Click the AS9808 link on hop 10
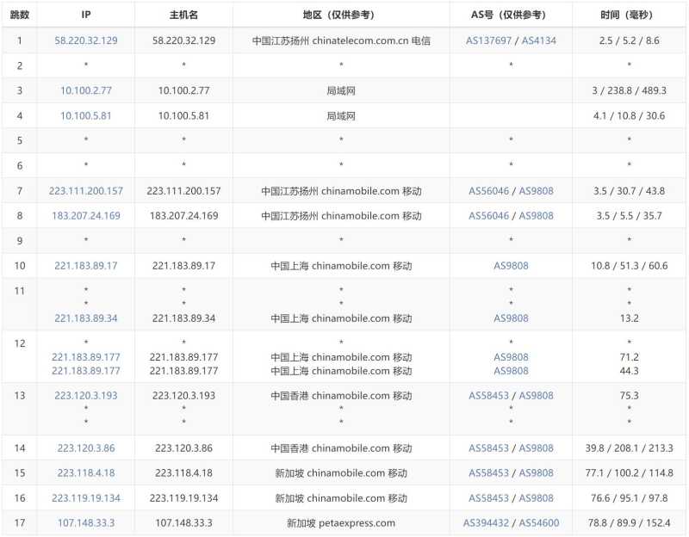689x537 pixels. click(512, 267)
